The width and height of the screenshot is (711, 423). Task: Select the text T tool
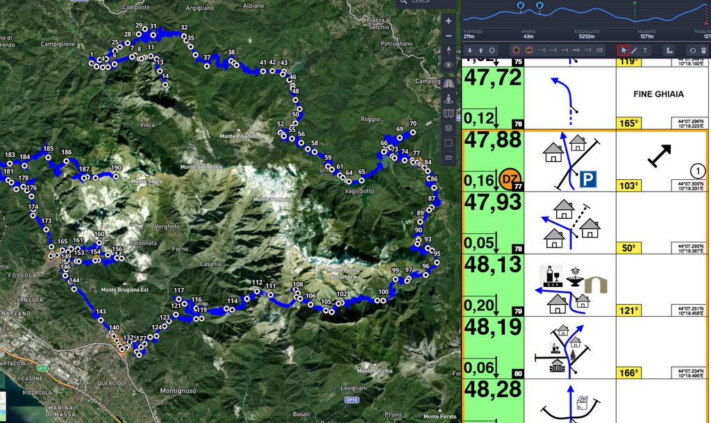(645, 50)
